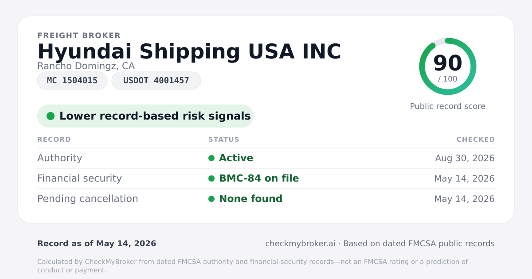Viewport: 532px width, 279px height.
Task: Select the Financial security row label
Action: coord(79,178)
